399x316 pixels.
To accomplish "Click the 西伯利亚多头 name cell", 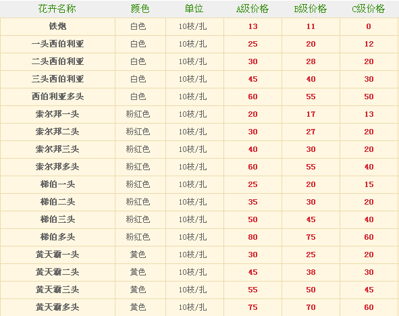I will point(58,97).
